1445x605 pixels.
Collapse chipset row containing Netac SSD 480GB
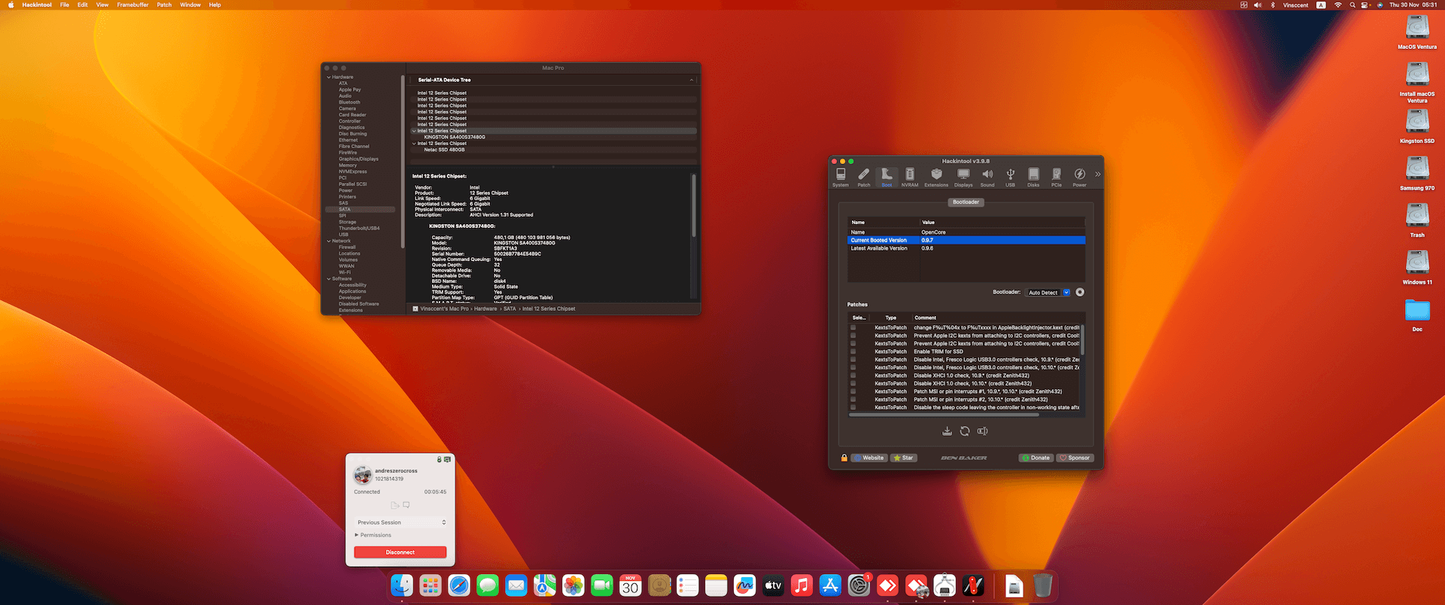(x=414, y=144)
